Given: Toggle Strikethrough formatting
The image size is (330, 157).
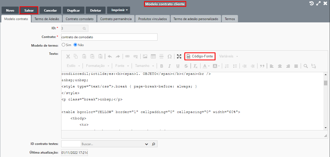Looking at the screenshot, I should tap(186, 66).
